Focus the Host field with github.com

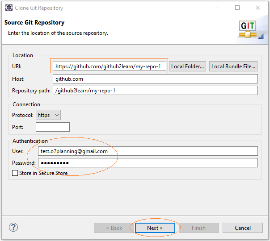(x=155, y=79)
